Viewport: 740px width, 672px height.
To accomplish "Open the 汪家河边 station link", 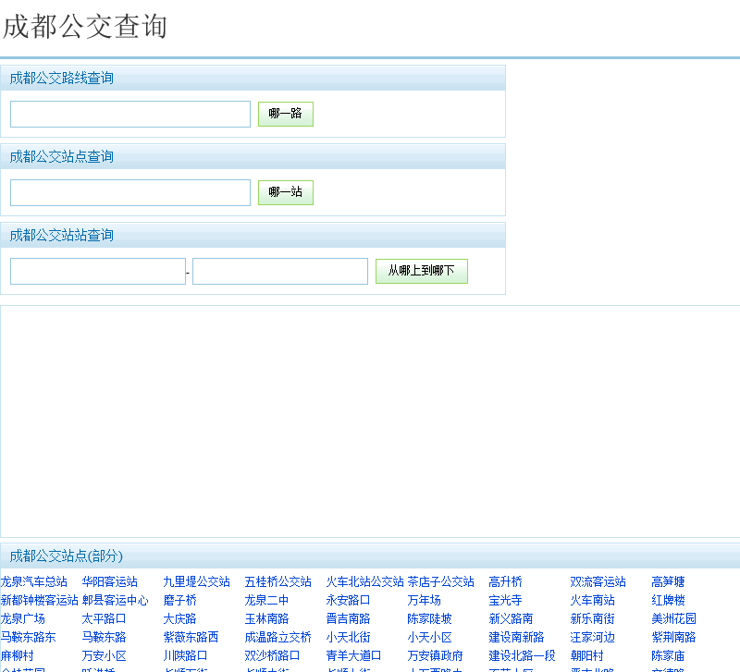I will point(592,638).
